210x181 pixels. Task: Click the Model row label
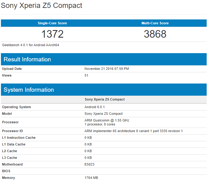pos(7,114)
